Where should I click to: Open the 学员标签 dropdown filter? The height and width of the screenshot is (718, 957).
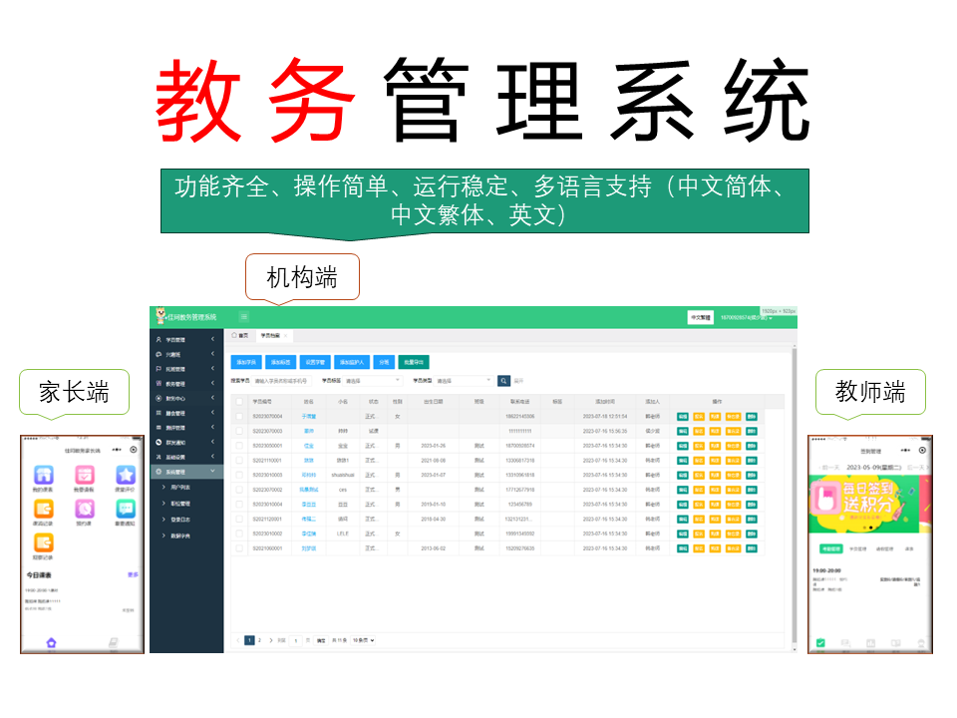tap(371, 380)
